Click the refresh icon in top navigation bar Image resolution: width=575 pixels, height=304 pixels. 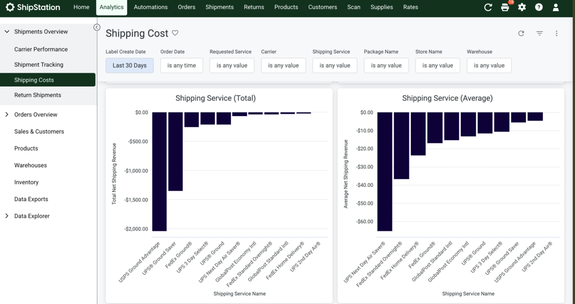click(x=488, y=7)
